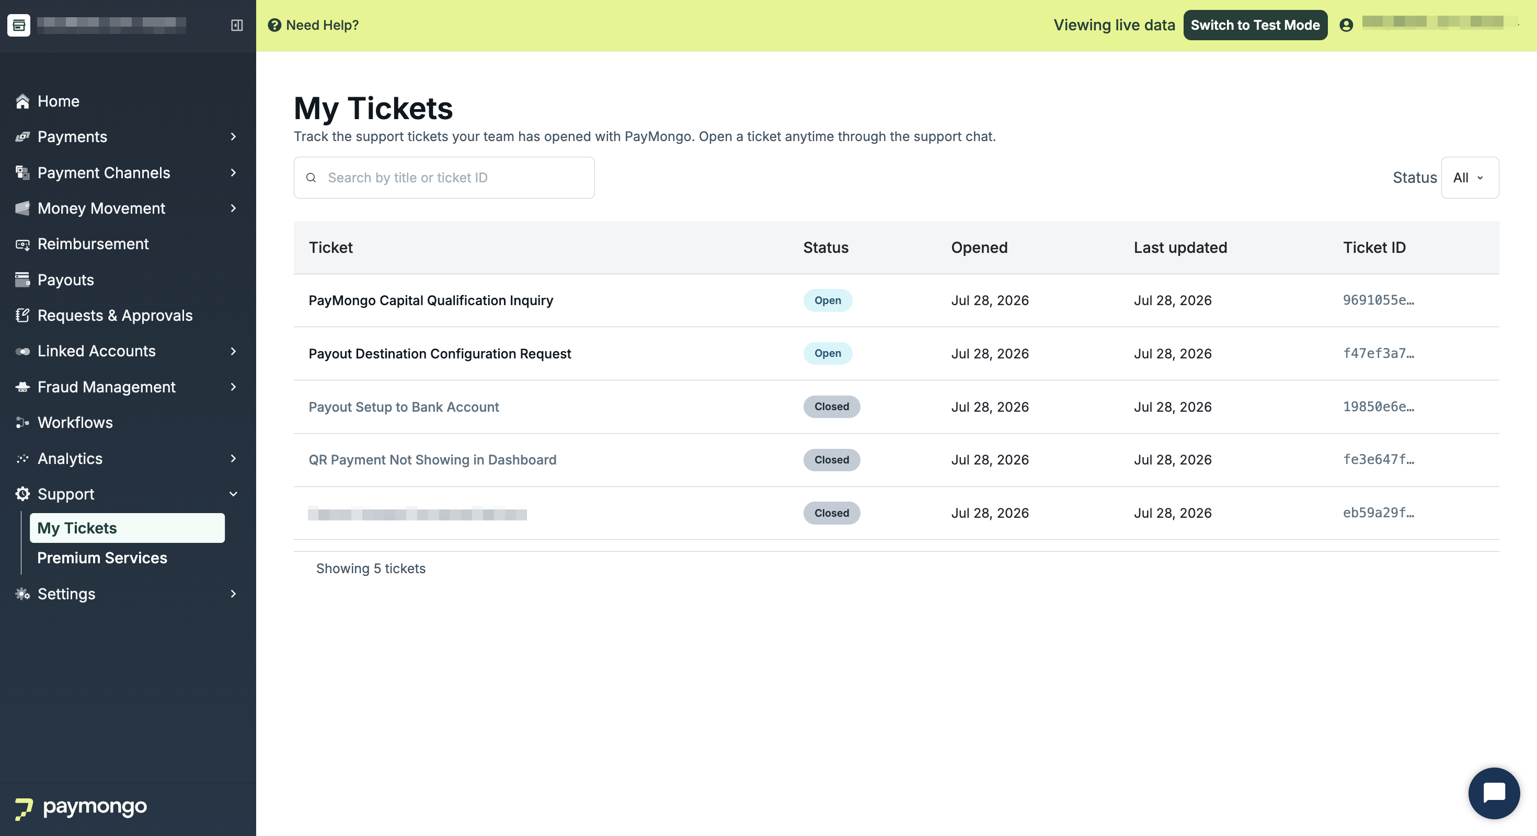
Task: Collapse the sidebar panel icon
Action: coord(237,25)
